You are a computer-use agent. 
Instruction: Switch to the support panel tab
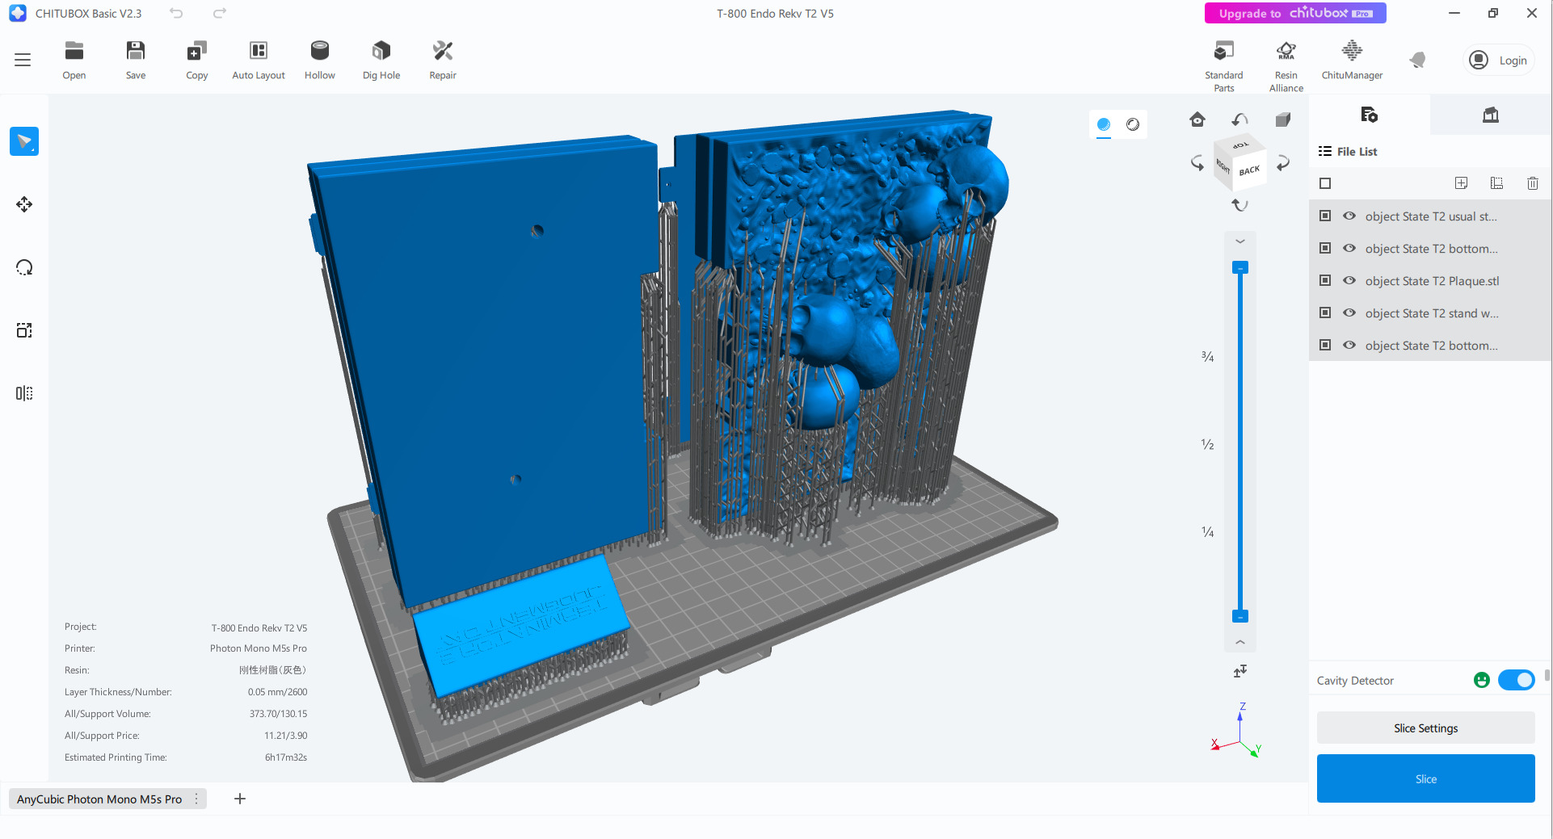pos(1491,115)
